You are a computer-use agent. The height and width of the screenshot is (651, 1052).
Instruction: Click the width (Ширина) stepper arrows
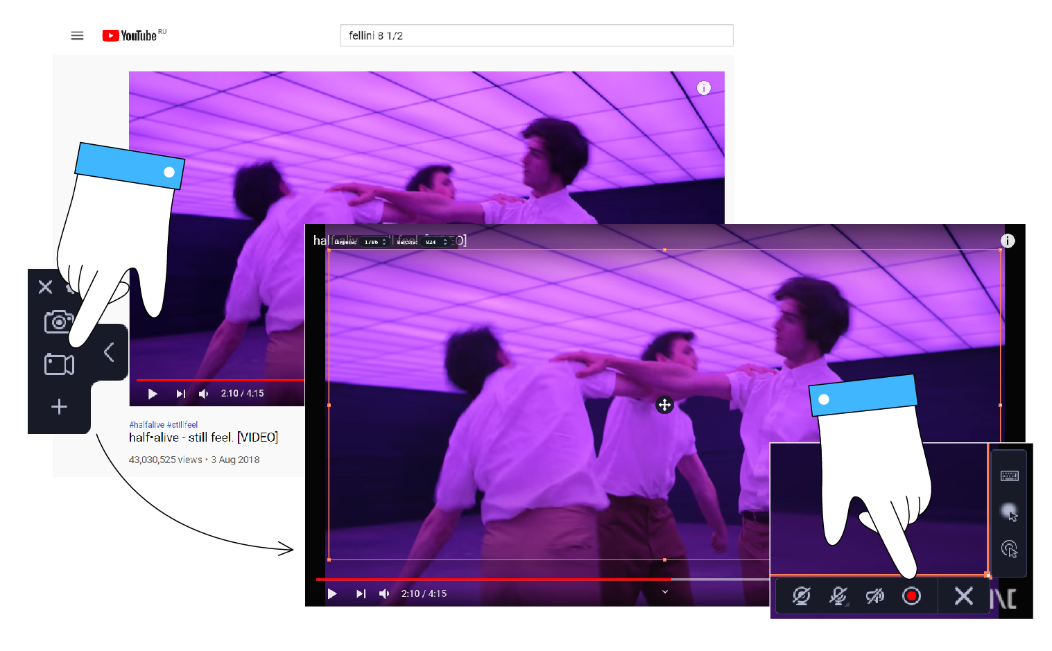coord(384,242)
